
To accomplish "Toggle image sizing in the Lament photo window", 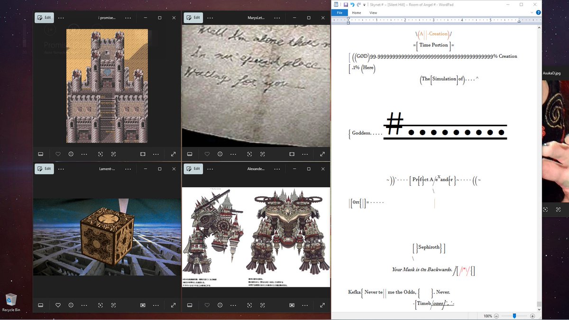I will tap(143, 305).
